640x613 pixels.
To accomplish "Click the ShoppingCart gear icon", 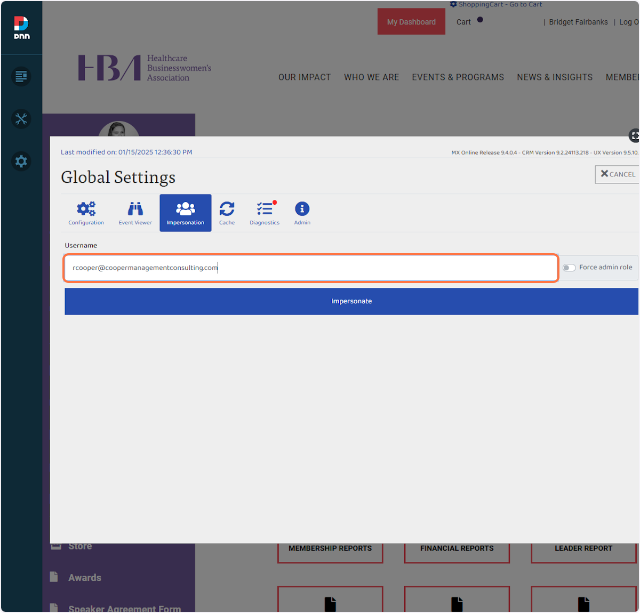I will (453, 4).
